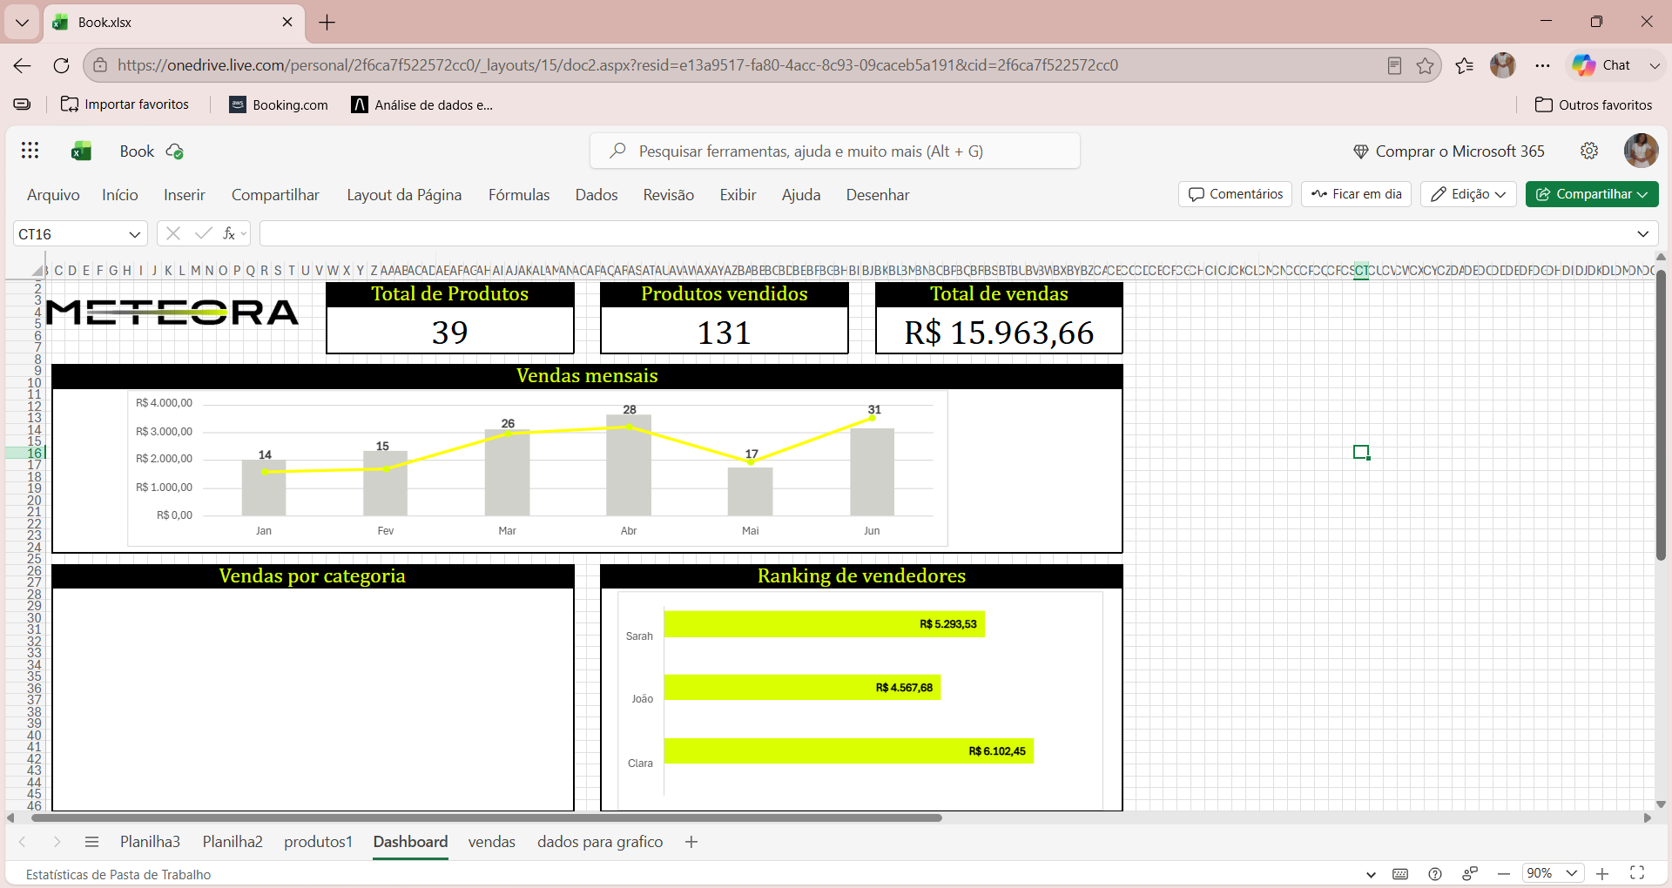The width and height of the screenshot is (1672, 888).
Task: Open the Fórmulas ribbon tab
Action: [519, 195]
